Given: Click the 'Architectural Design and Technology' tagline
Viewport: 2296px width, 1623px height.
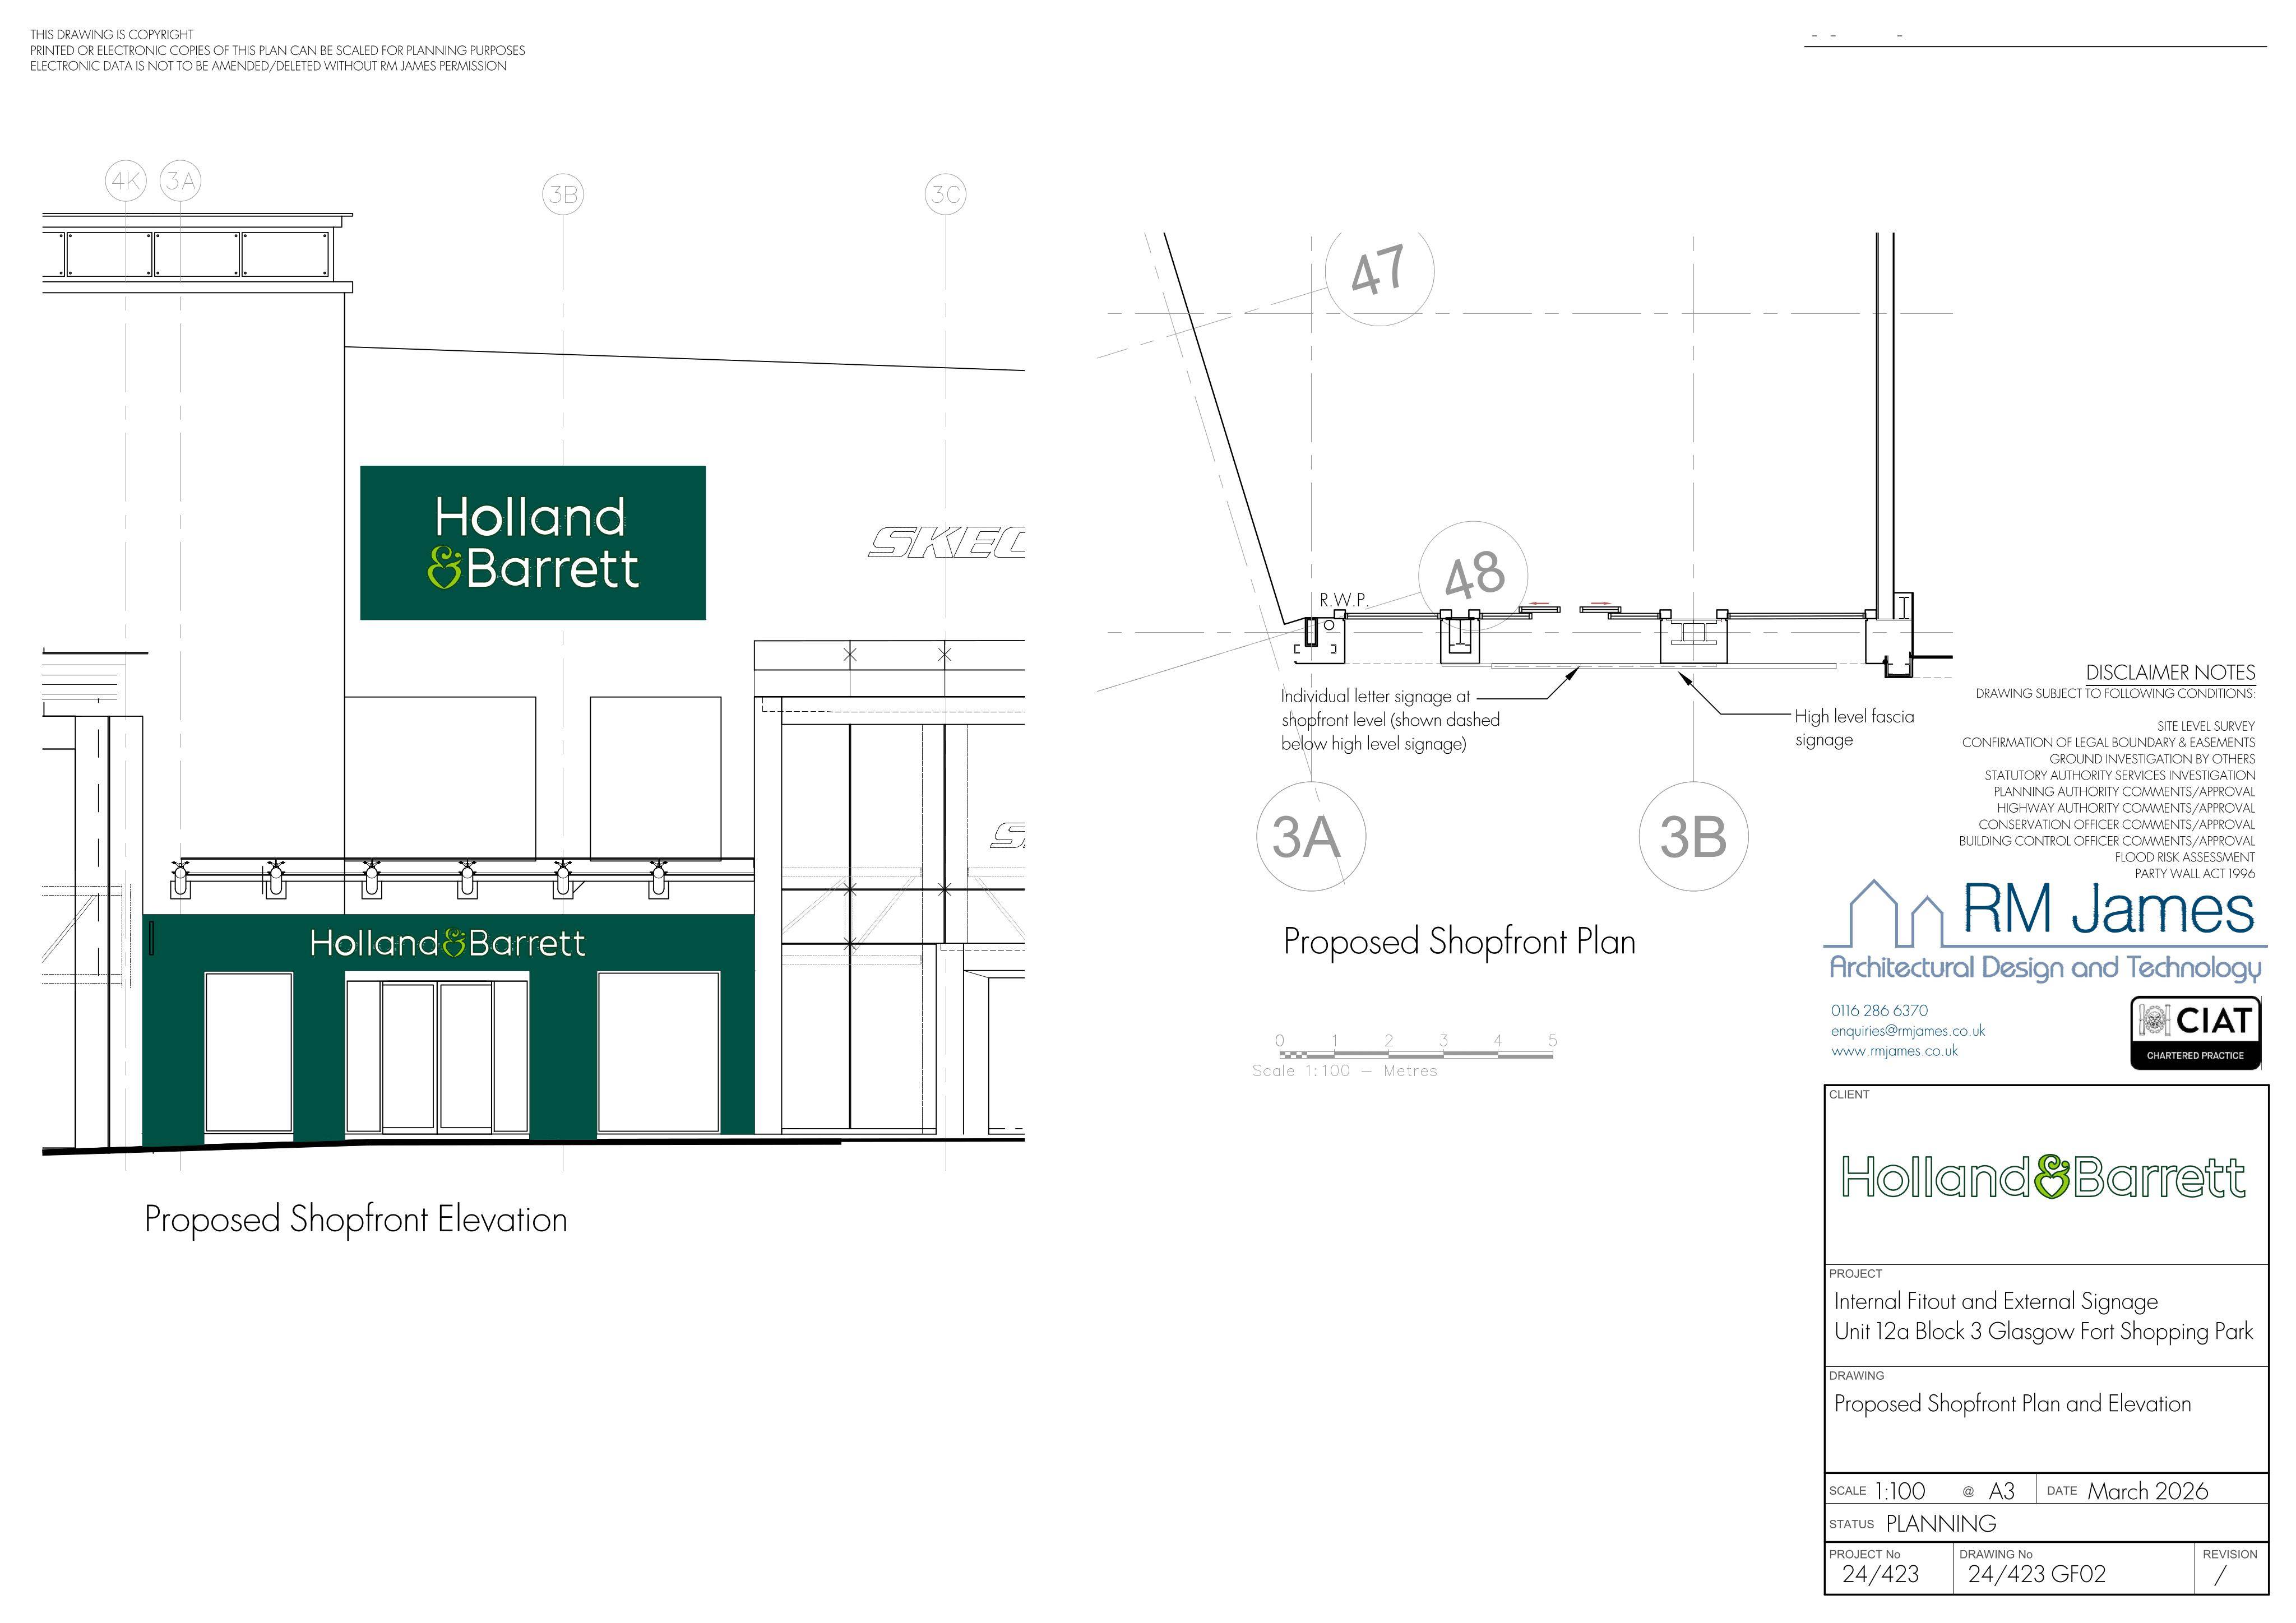Looking at the screenshot, I should click(x=2045, y=968).
